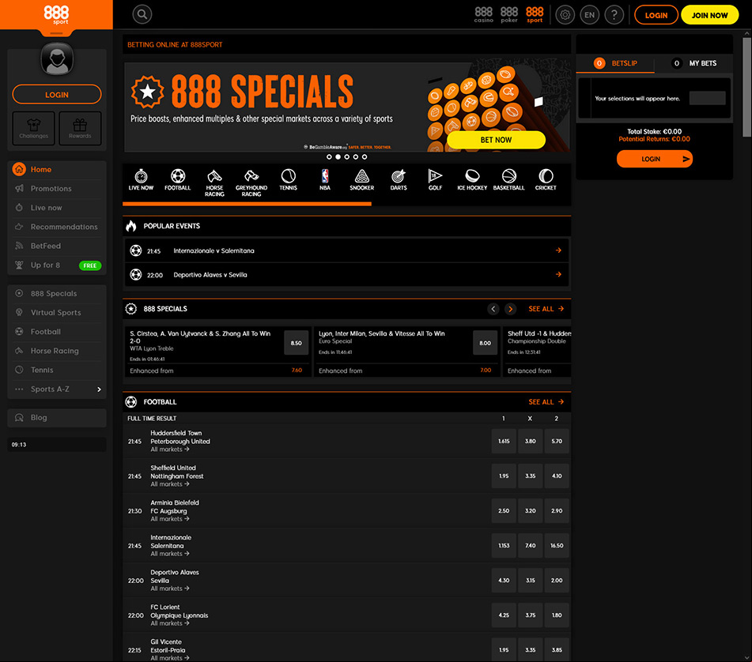This screenshot has height=662, width=752.
Task: Open Deportivo Alaves v Sevilla popular event arrow
Action: tap(558, 274)
